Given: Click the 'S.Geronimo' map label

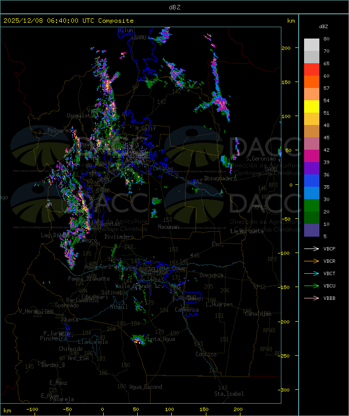Looking at the screenshot, I should [x=261, y=159].
